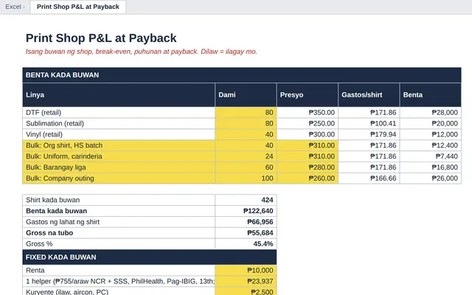
Task: Click the Gross na tubo label
Action: 119,233
